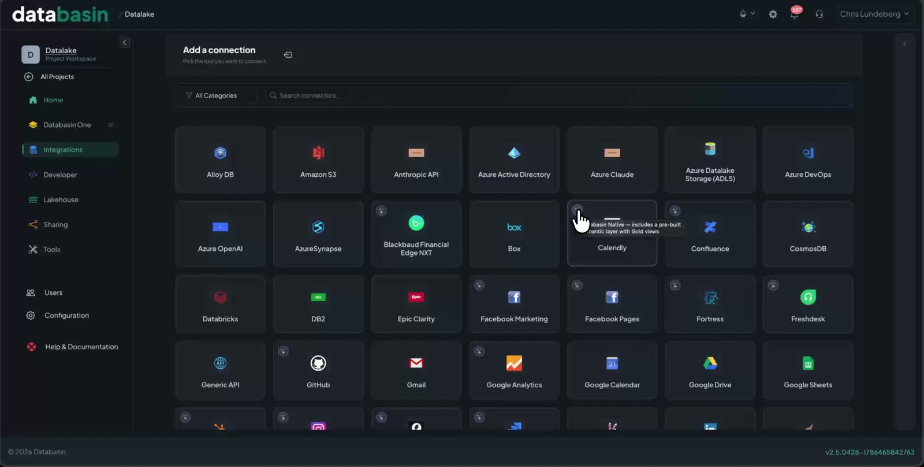Viewport: 924px width, 467px height.
Task: Open the AzureSynapse connector card
Action: (x=318, y=233)
